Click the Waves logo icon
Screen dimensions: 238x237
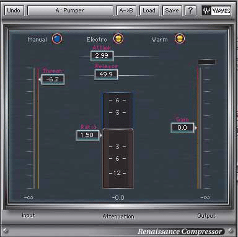(x=216, y=11)
